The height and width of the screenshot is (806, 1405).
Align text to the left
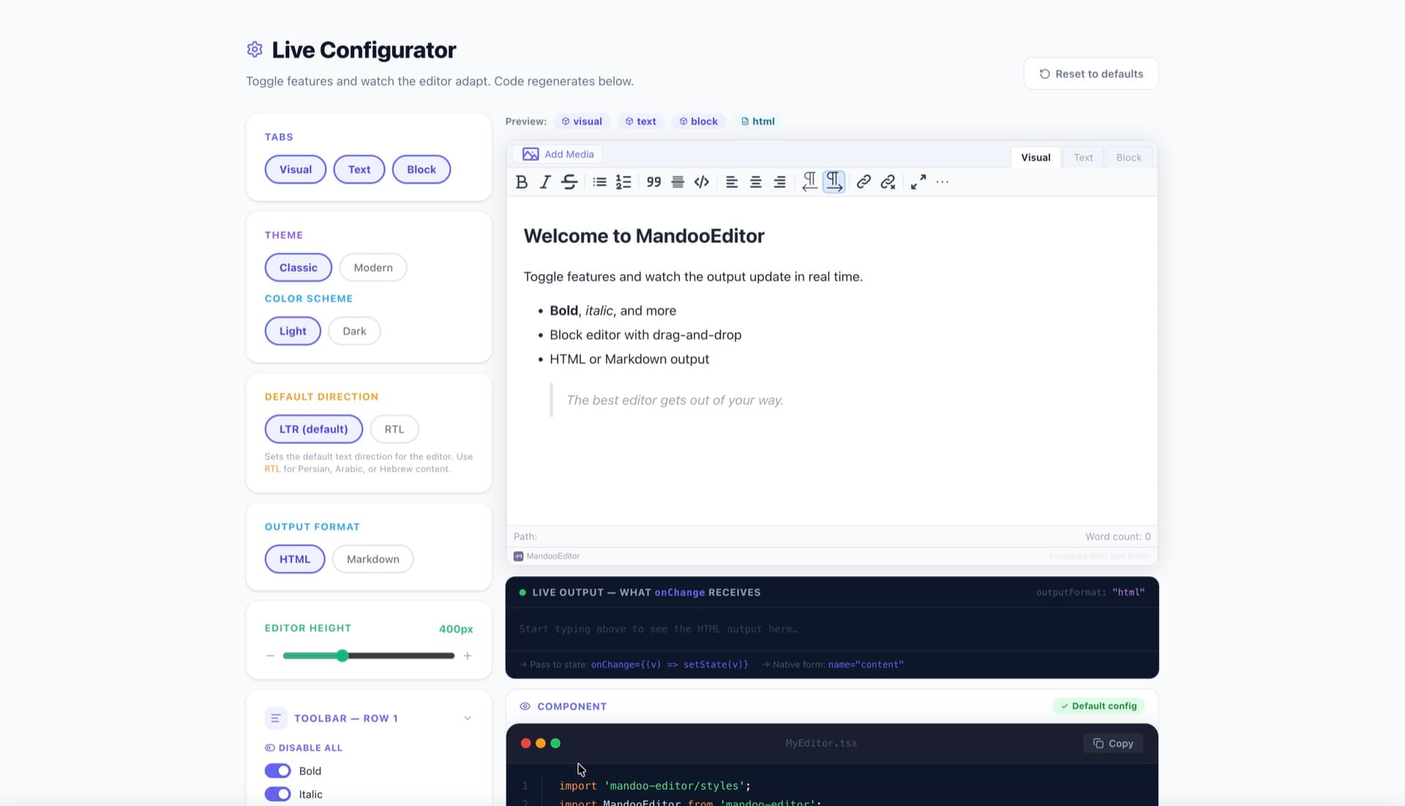click(x=732, y=182)
